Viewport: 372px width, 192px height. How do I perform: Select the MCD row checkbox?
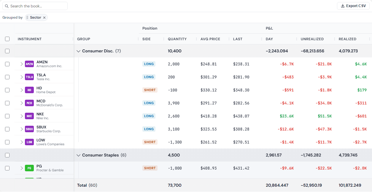pyautogui.click(x=7, y=103)
